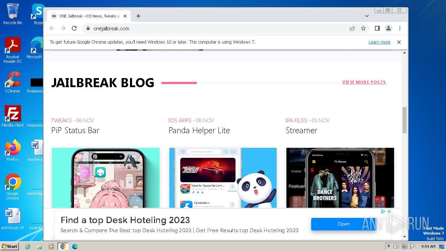
Task: Open the IPA FILES category link
Action: tap(296, 120)
